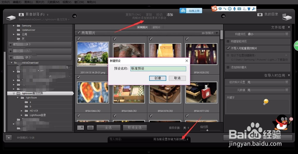This screenshot has width=298, height=154.
Task: Click the photo grid vertical scrollbar
Action: coord(222,35)
